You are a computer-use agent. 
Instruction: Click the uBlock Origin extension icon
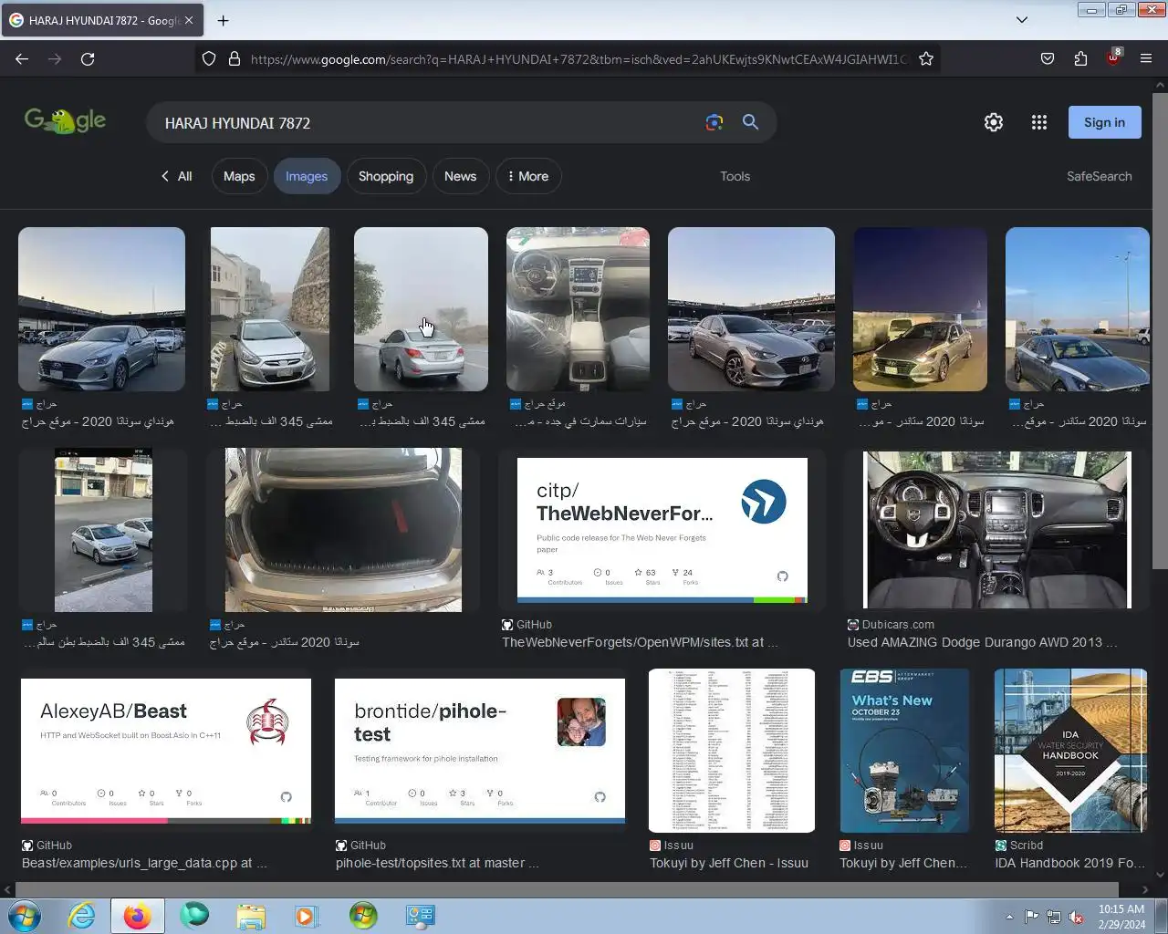1113,58
